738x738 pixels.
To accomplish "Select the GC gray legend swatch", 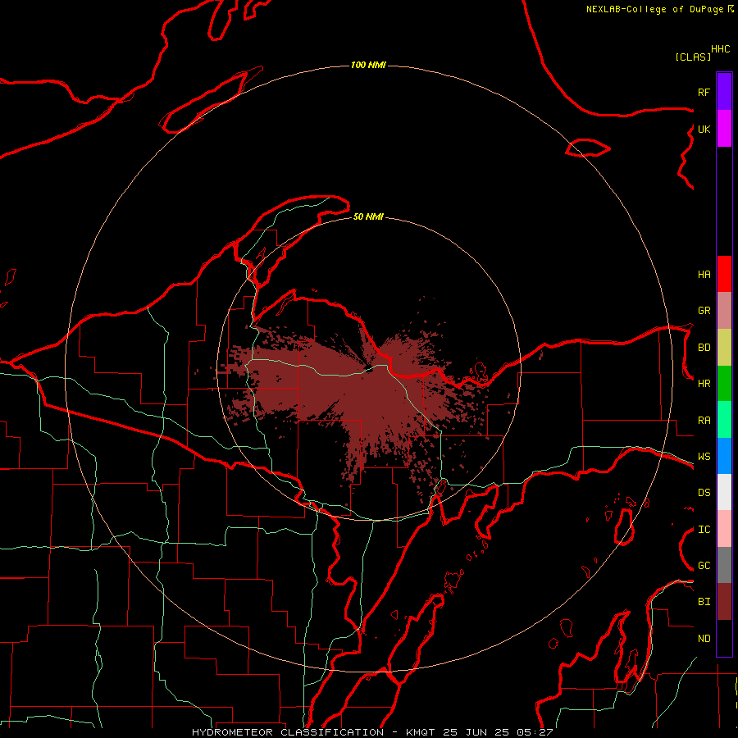I will 724,565.
